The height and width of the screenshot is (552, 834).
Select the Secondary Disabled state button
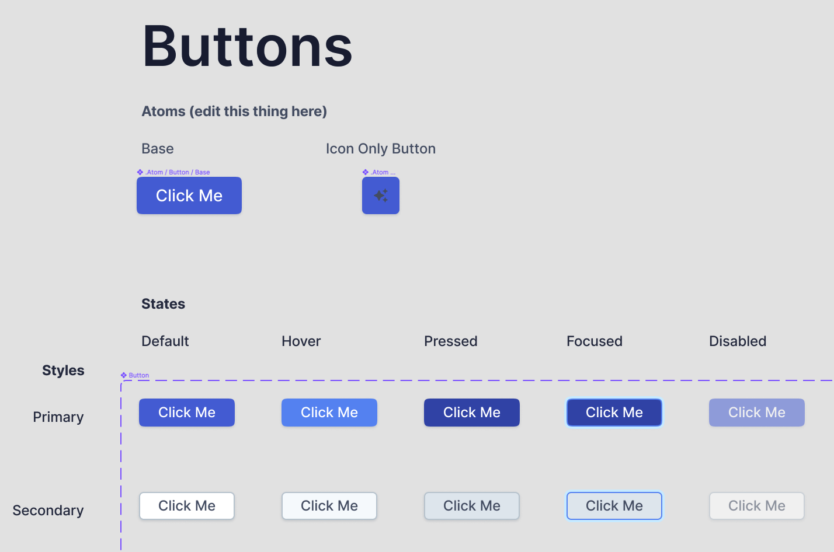[757, 506]
